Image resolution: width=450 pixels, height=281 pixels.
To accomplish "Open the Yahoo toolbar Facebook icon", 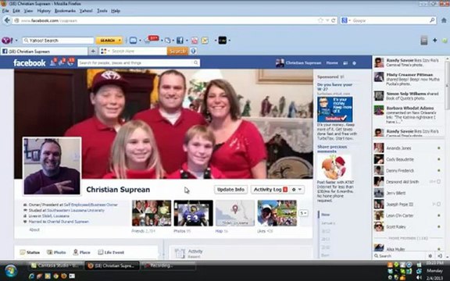I will click(180, 41).
